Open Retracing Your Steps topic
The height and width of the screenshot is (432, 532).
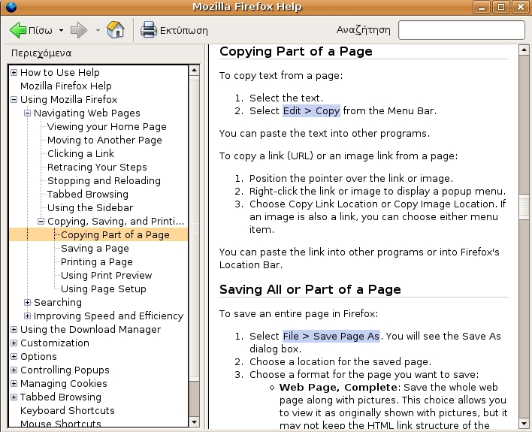tap(97, 168)
